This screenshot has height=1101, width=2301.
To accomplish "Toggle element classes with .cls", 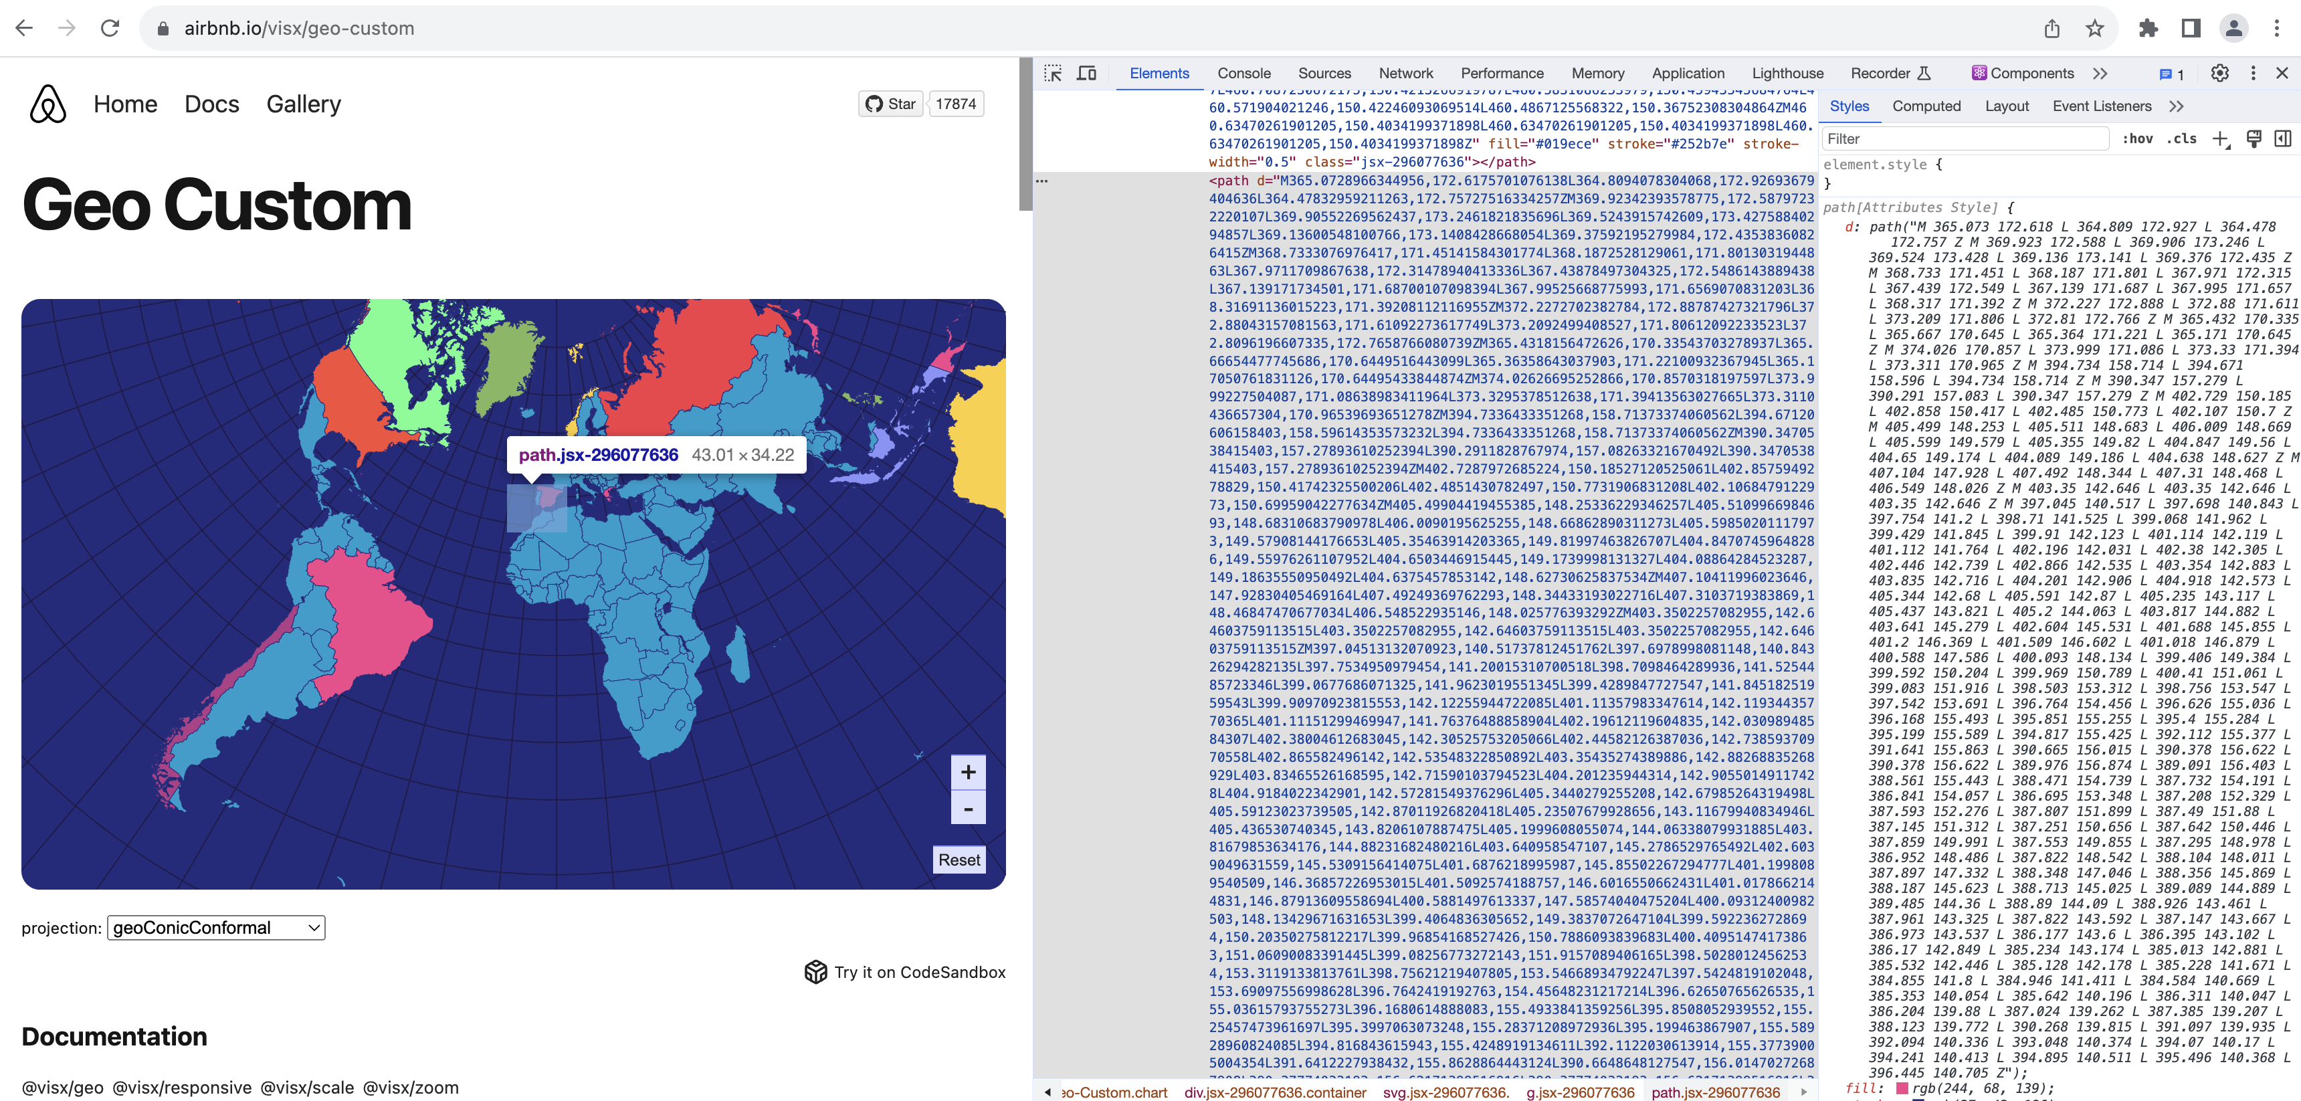I will pos(2182,138).
